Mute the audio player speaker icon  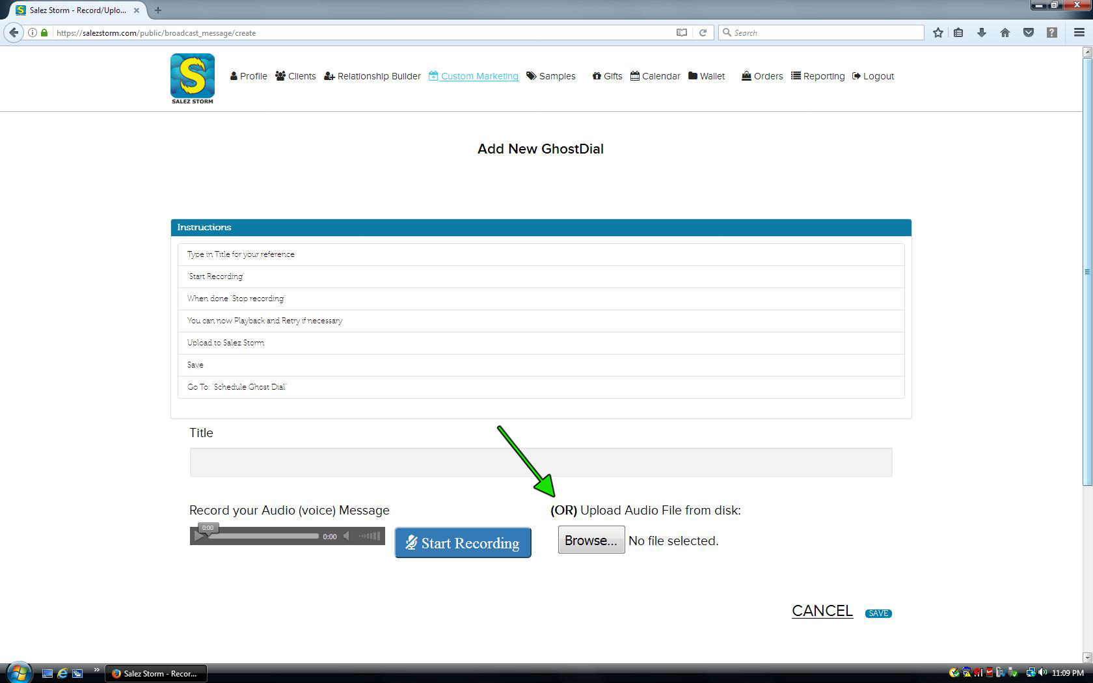coord(347,536)
